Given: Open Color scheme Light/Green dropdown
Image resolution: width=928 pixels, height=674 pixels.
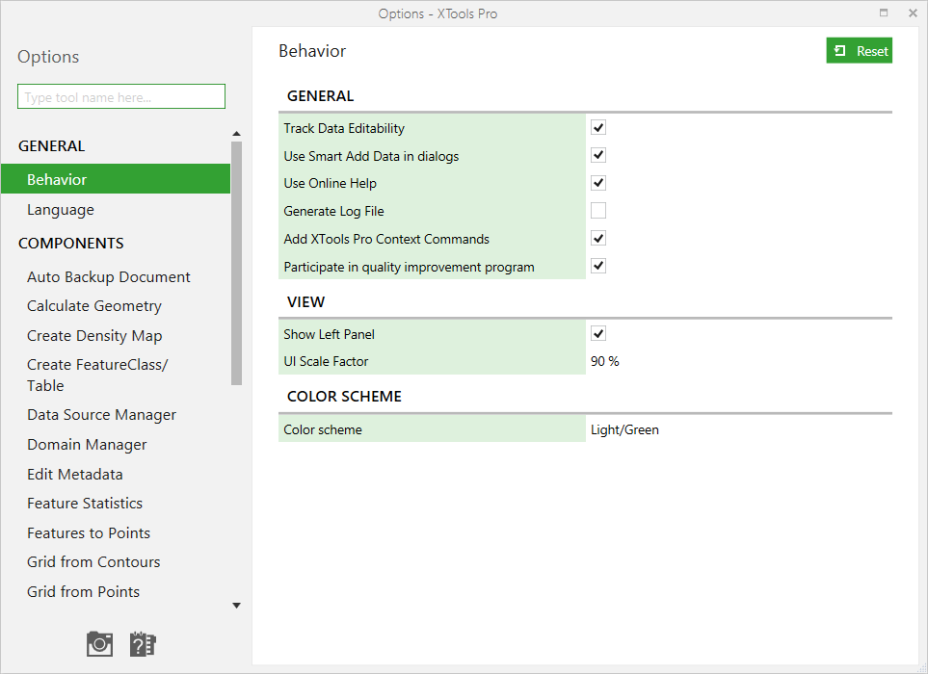Looking at the screenshot, I should pos(624,429).
